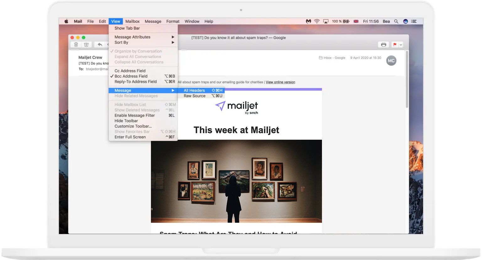The height and width of the screenshot is (260, 482).
Task: Click the museum gallery image
Action: coord(236,181)
